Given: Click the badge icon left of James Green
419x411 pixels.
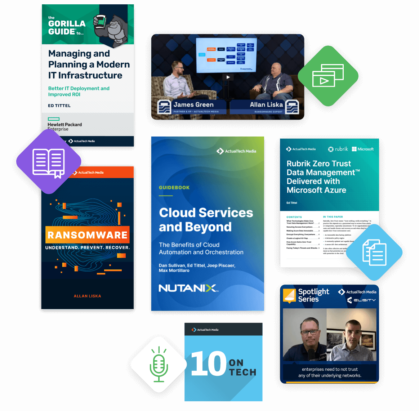Looking at the screenshot, I should [x=164, y=107].
